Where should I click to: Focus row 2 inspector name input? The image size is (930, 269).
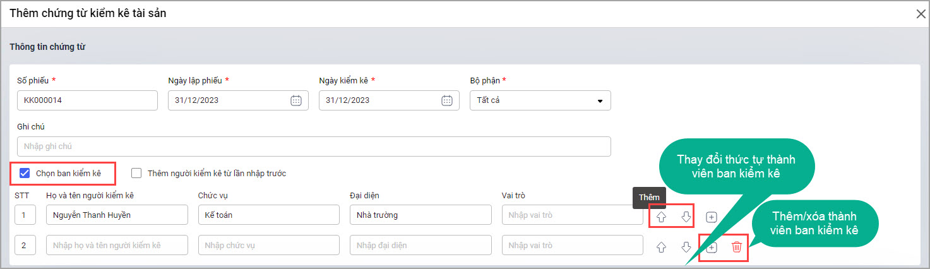[x=117, y=245]
